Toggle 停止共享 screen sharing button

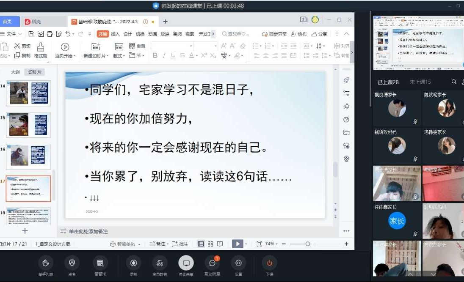(186, 263)
